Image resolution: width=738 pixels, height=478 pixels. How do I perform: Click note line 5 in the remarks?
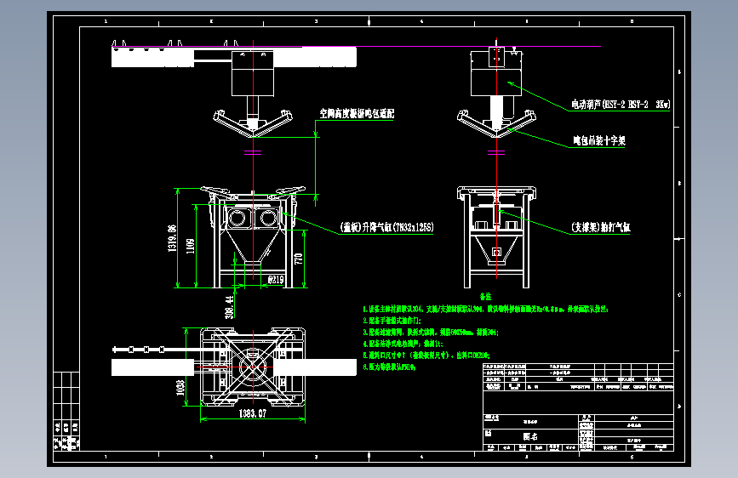(426, 356)
